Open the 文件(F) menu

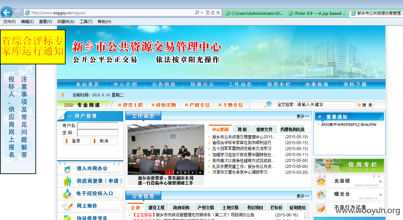[x=10, y=22]
